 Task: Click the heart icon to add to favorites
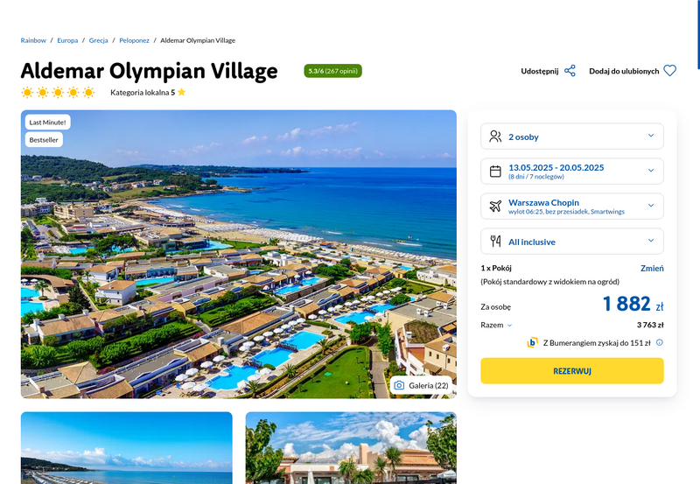pyautogui.click(x=669, y=71)
